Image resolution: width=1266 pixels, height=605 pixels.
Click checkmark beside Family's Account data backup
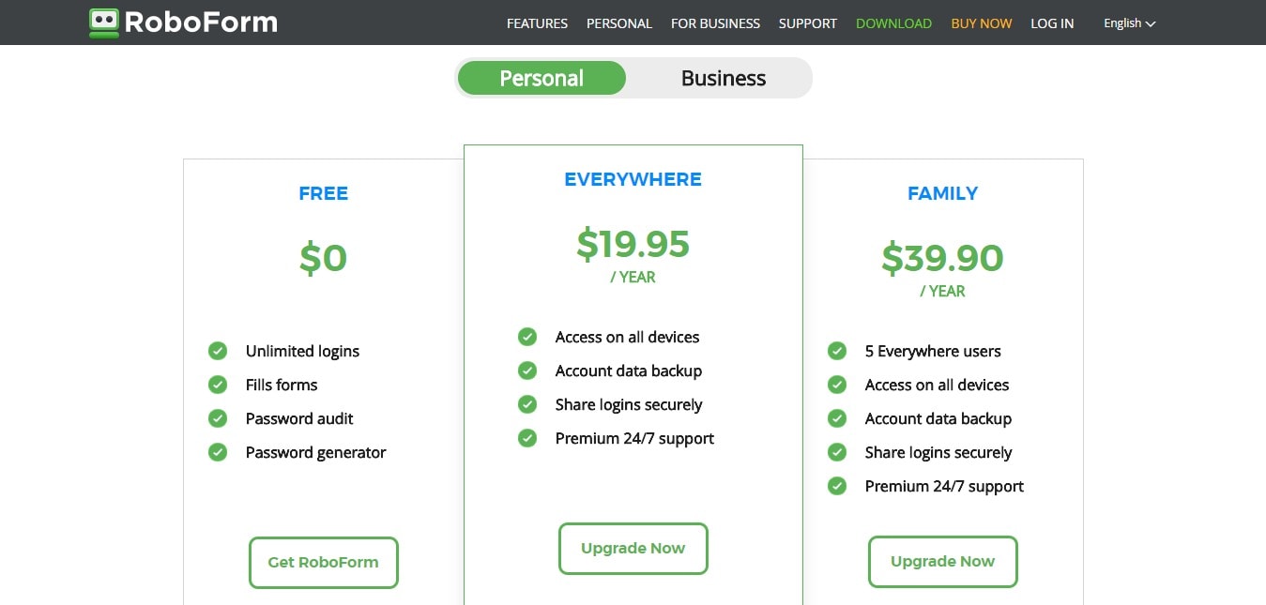pos(837,418)
